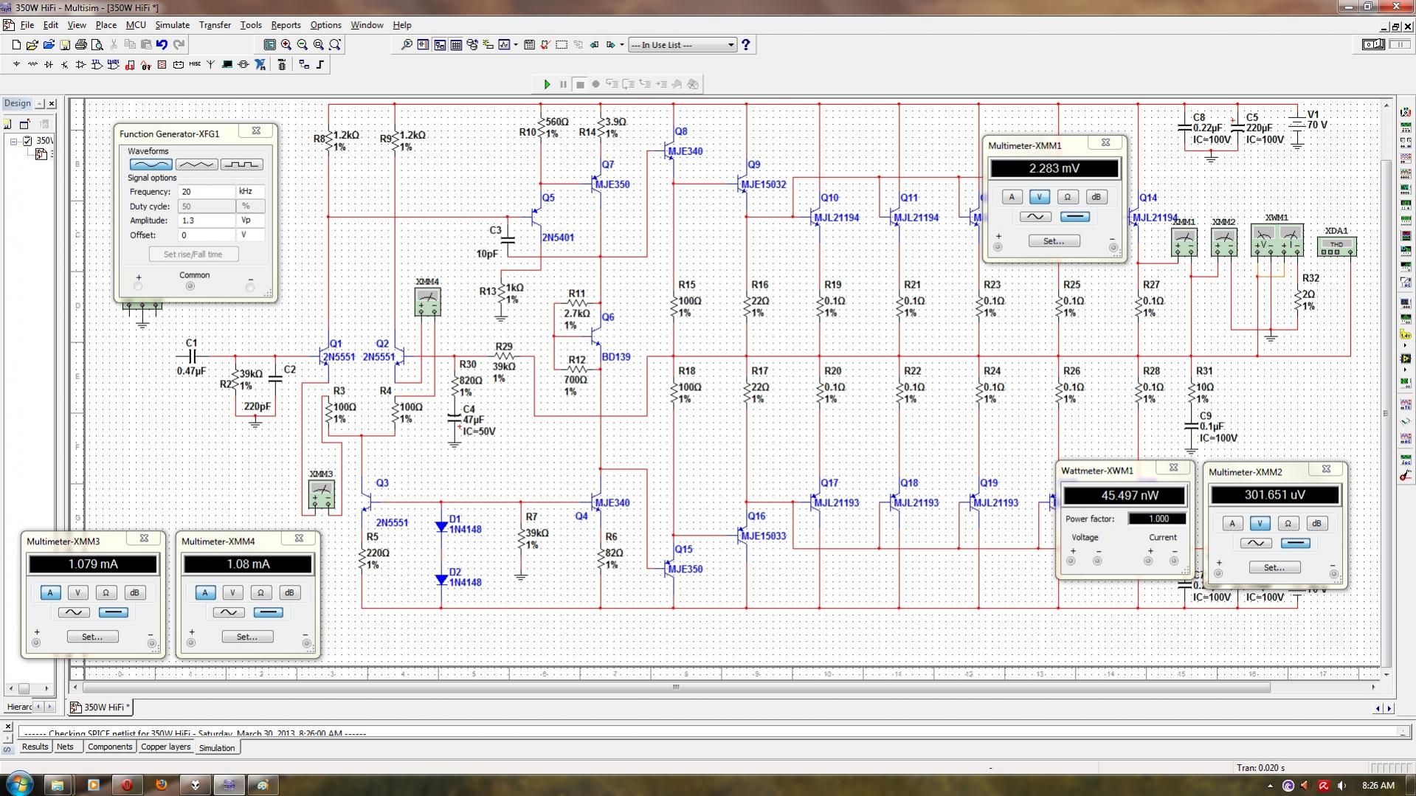Image resolution: width=1416 pixels, height=796 pixels.
Task: Select triangle waveform in Function Generator
Action: (x=196, y=165)
